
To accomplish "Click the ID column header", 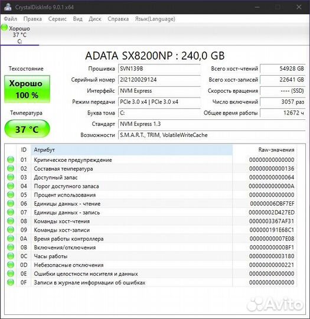I will pyautogui.click(x=24, y=150).
